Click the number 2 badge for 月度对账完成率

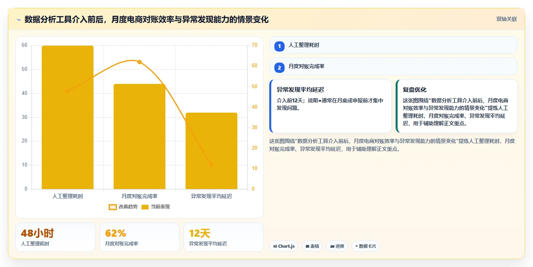(x=279, y=68)
